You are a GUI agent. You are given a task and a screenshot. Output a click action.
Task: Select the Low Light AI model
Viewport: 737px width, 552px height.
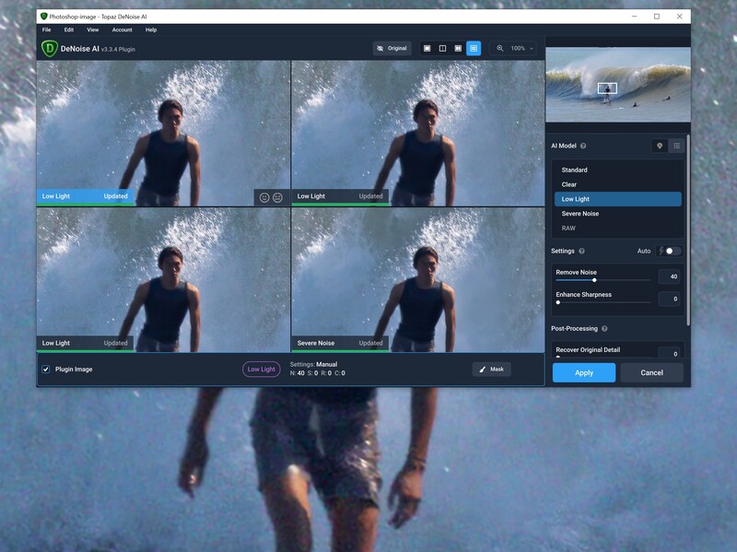pos(617,199)
